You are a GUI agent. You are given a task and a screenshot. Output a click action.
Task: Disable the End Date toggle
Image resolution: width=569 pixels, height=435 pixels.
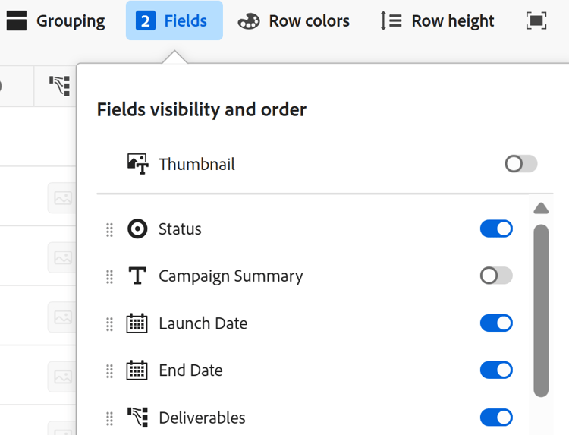(496, 370)
